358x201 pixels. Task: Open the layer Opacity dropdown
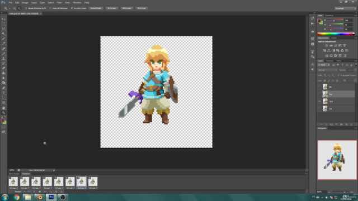click(355, 70)
